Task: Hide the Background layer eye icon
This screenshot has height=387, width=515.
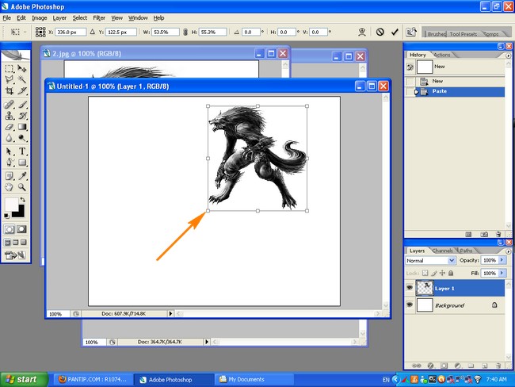Action: (x=410, y=305)
